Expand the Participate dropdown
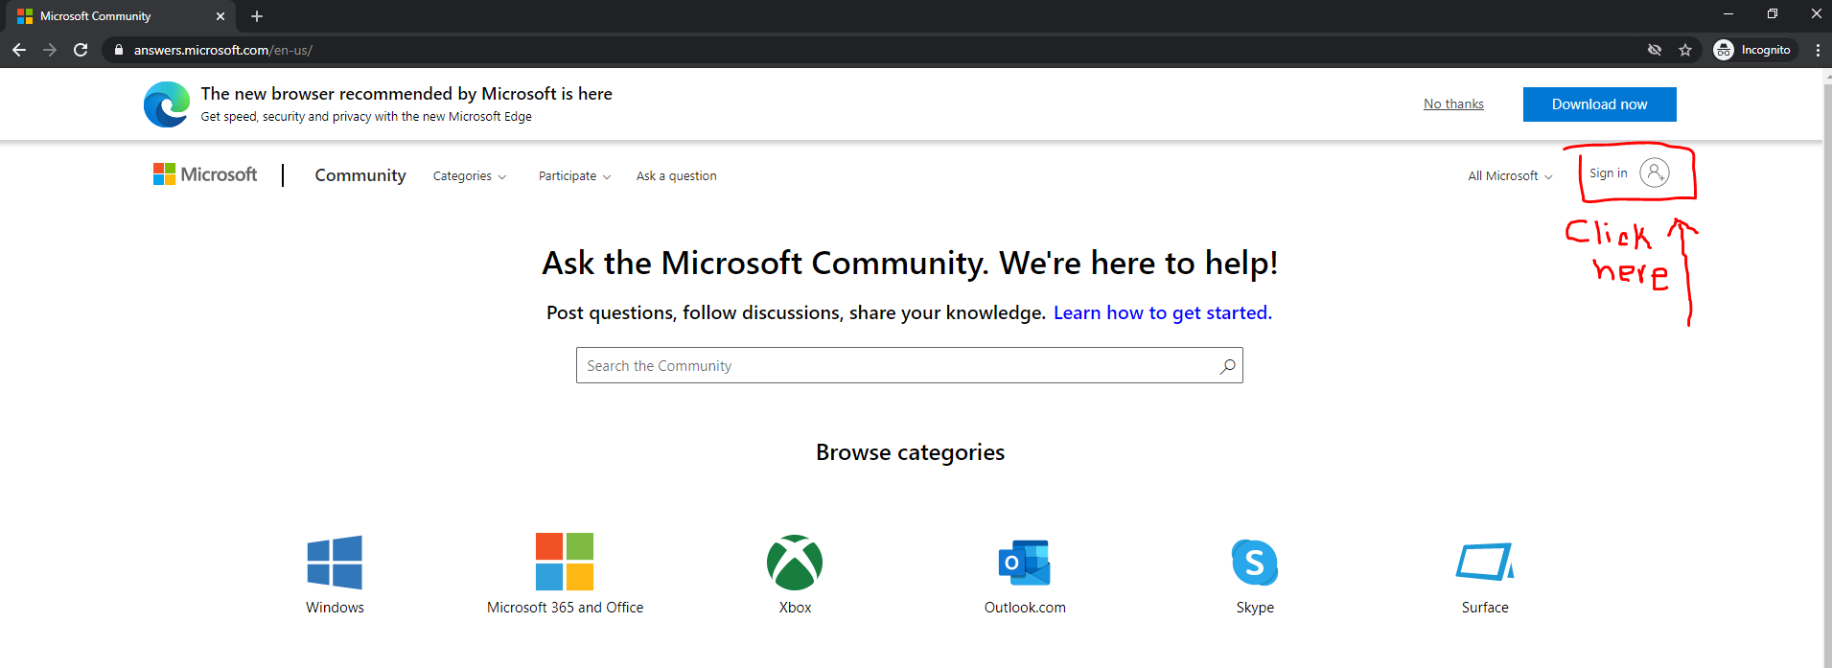The image size is (1832, 668). click(x=574, y=176)
